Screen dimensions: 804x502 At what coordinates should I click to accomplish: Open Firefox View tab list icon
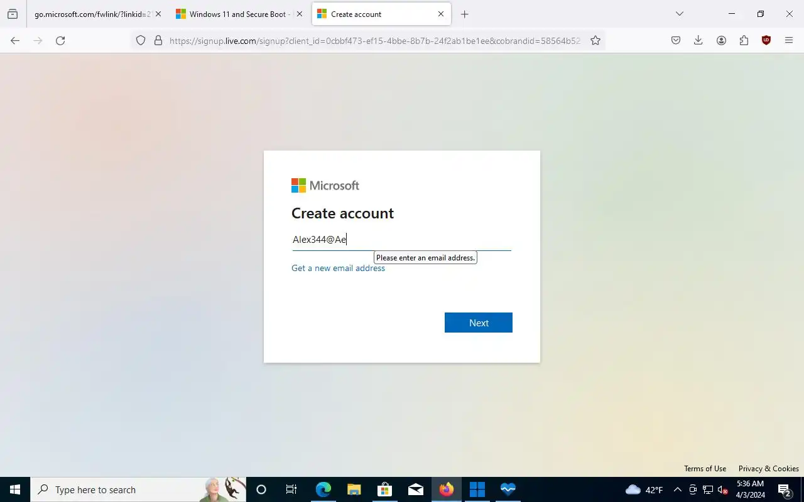tap(13, 14)
